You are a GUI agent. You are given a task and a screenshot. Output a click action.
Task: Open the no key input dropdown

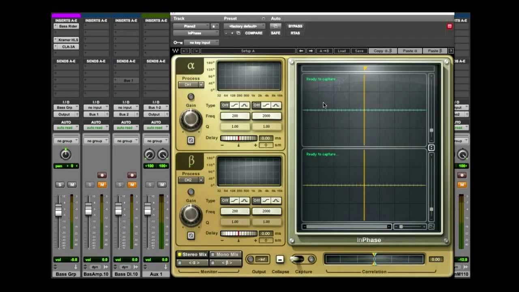coord(202,43)
